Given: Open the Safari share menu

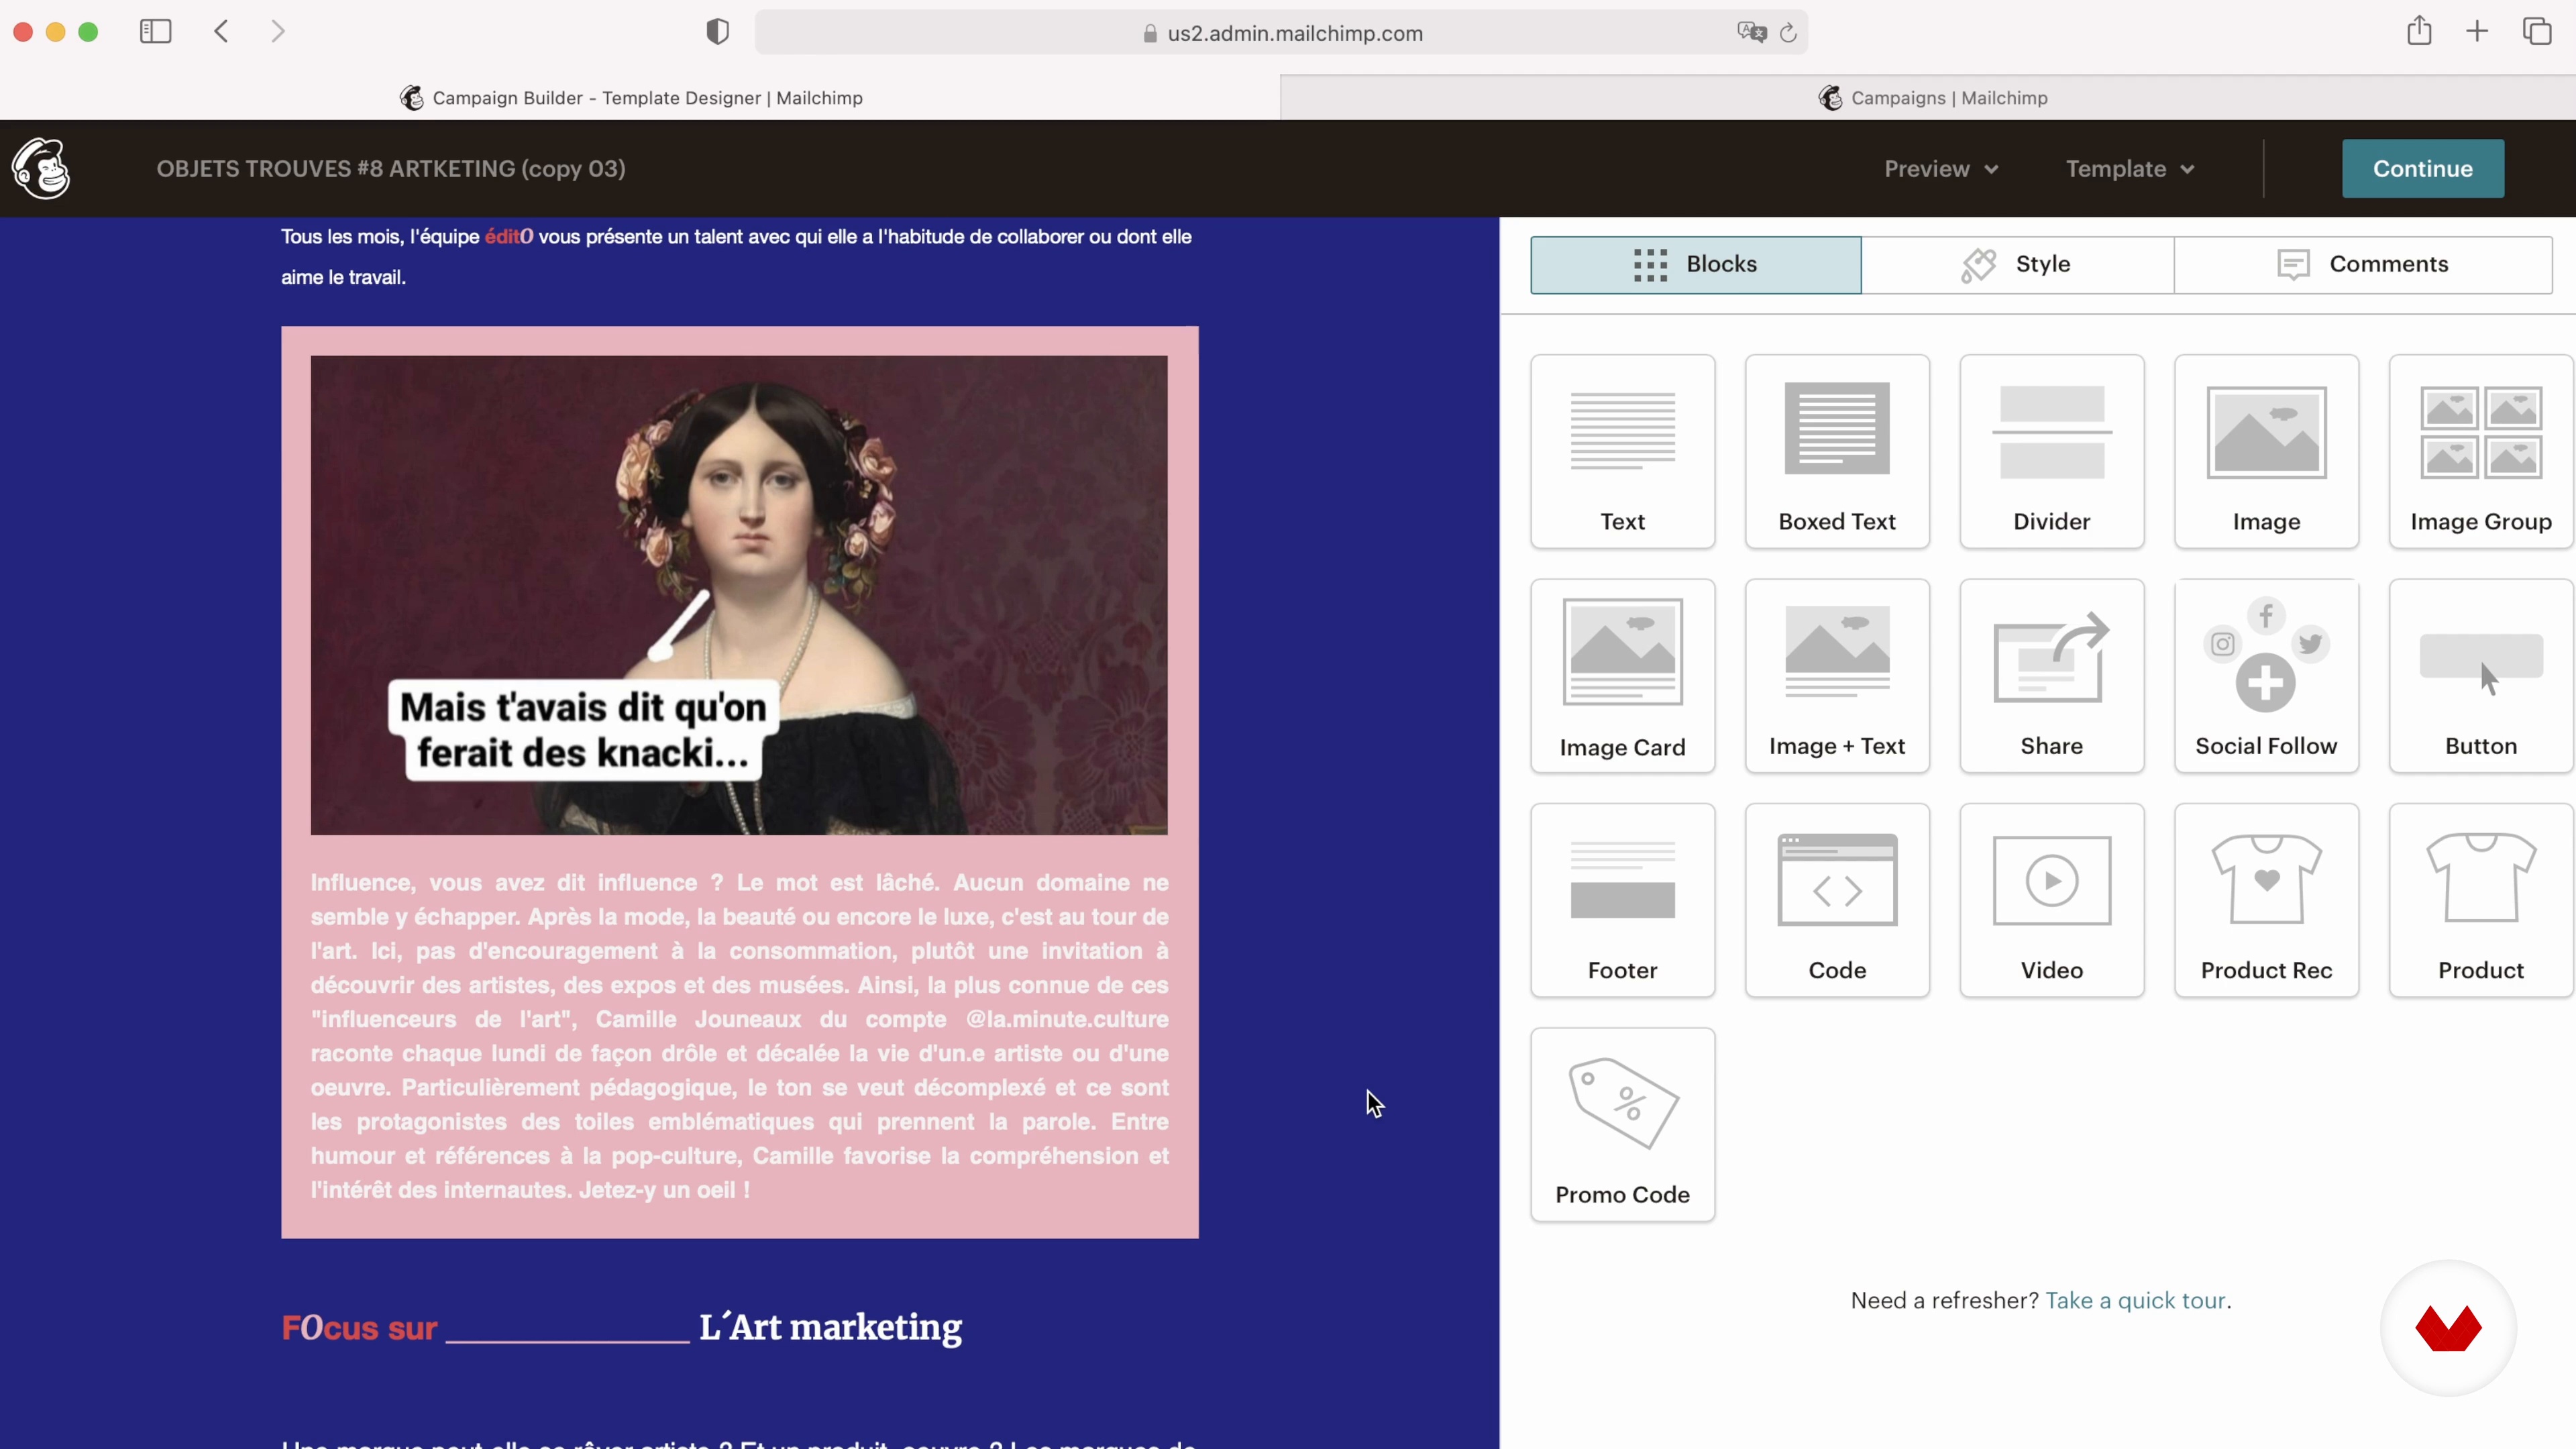Looking at the screenshot, I should click(x=2419, y=31).
